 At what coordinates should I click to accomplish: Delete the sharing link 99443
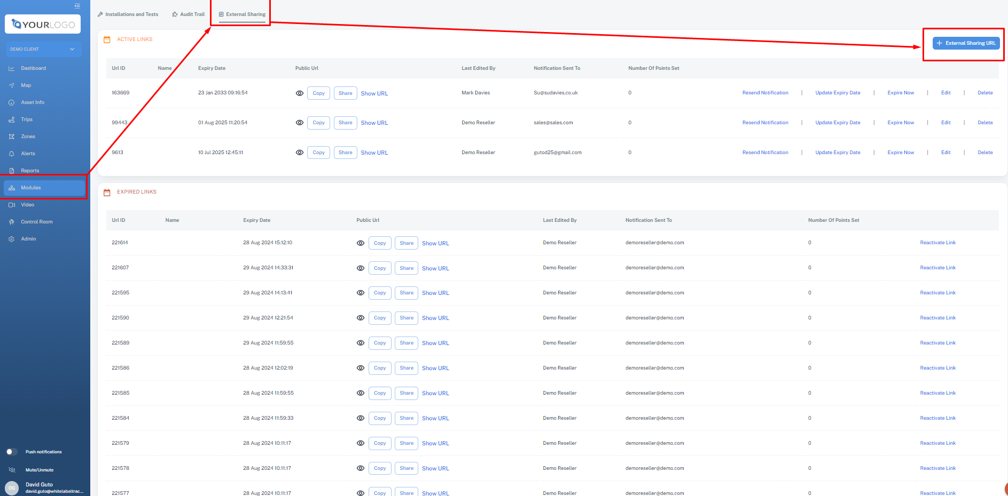tap(985, 123)
